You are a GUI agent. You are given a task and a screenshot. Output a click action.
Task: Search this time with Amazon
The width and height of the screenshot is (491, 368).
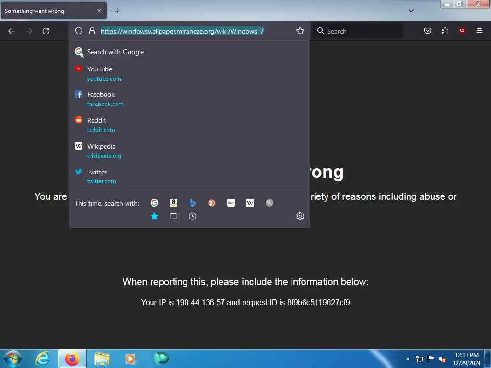pyautogui.click(x=174, y=203)
